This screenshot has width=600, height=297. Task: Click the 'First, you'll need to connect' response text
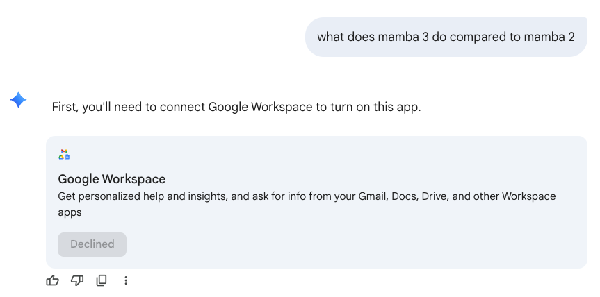[x=236, y=108]
